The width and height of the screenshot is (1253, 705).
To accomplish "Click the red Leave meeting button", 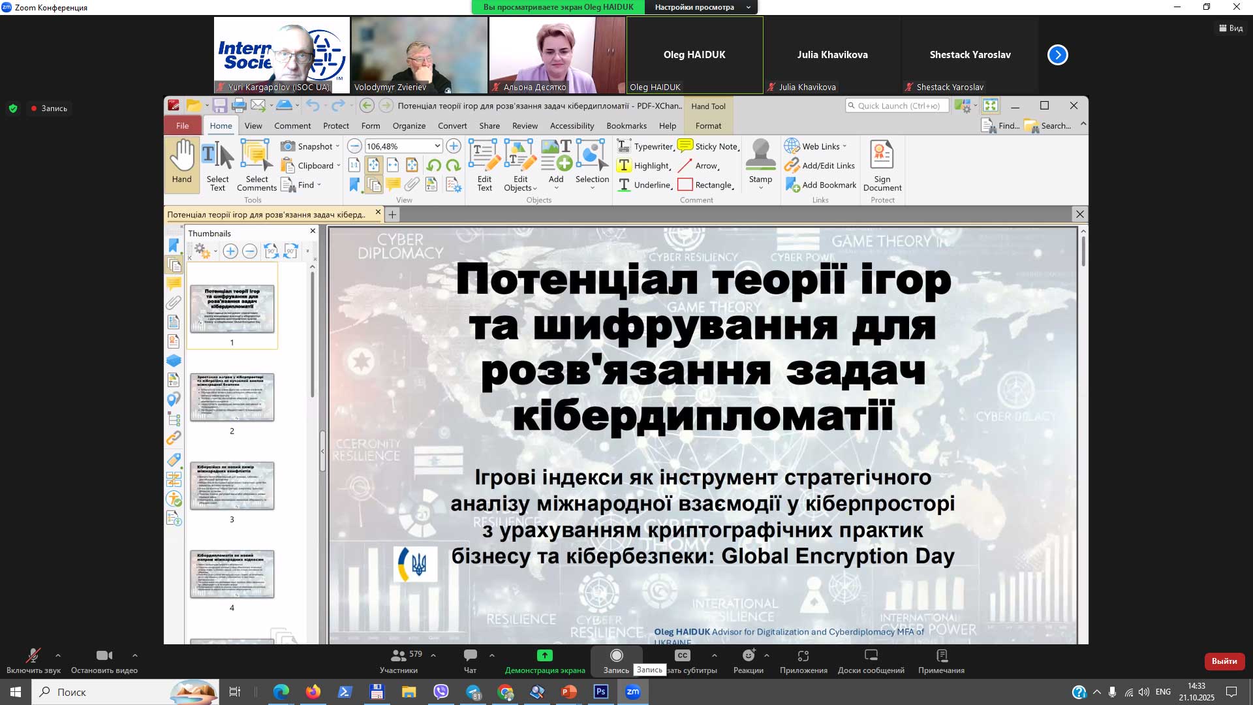I will click(1224, 661).
